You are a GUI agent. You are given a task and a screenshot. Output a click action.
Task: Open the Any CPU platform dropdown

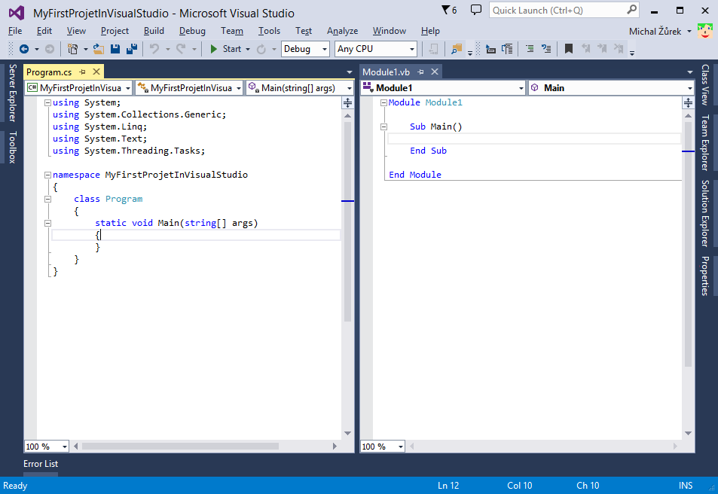pos(375,48)
